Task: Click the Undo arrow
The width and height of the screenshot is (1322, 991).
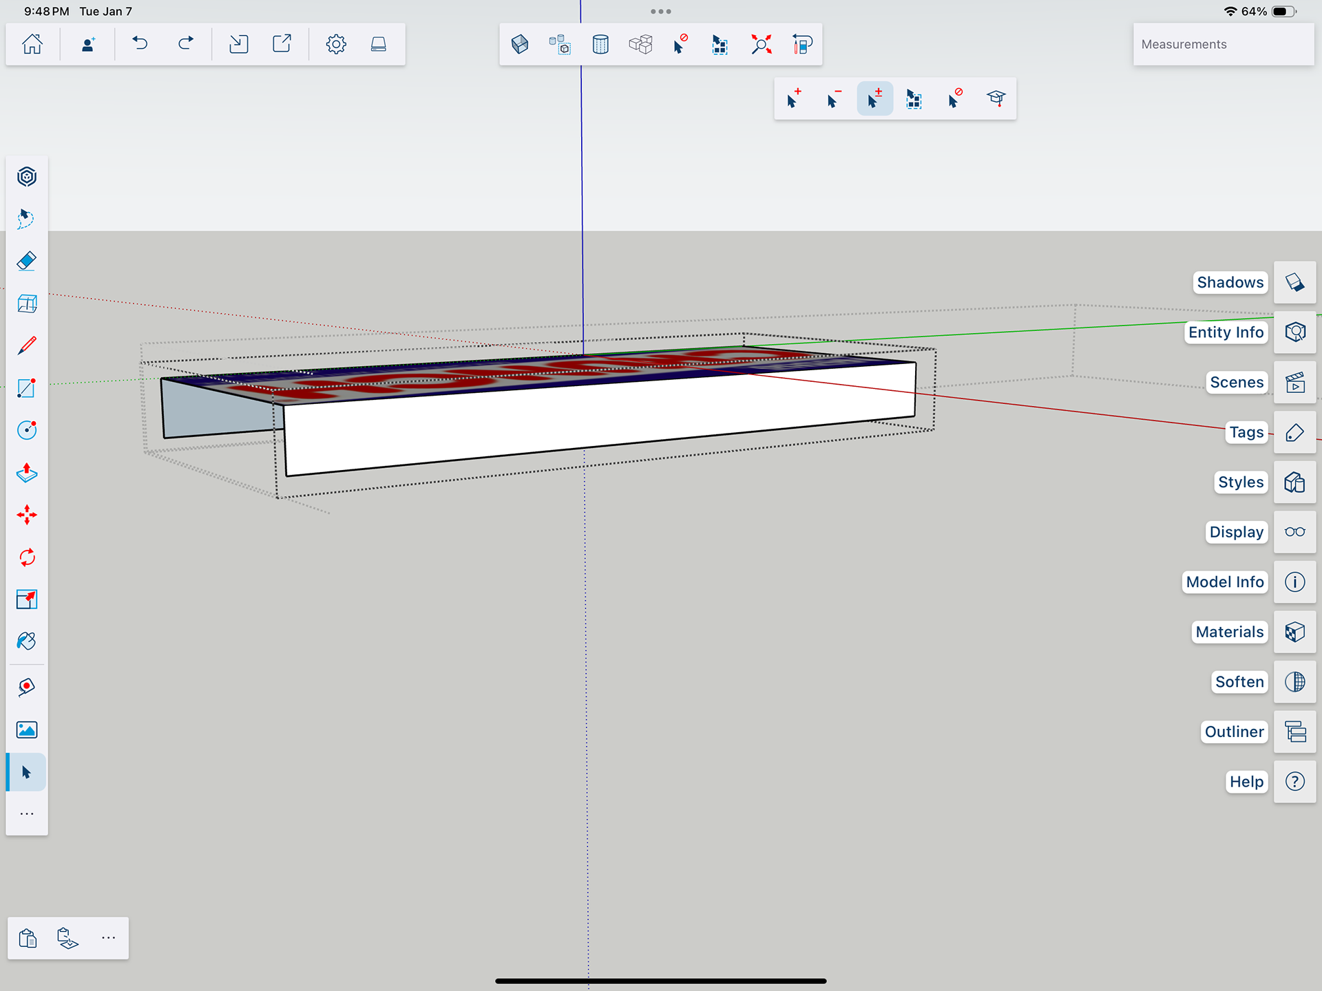Action: (x=140, y=44)
